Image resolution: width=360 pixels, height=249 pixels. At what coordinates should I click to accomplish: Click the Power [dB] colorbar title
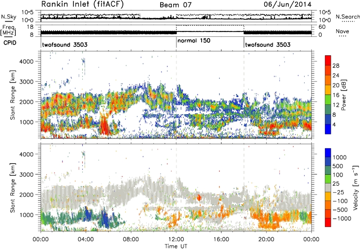[x=344, y=95]
